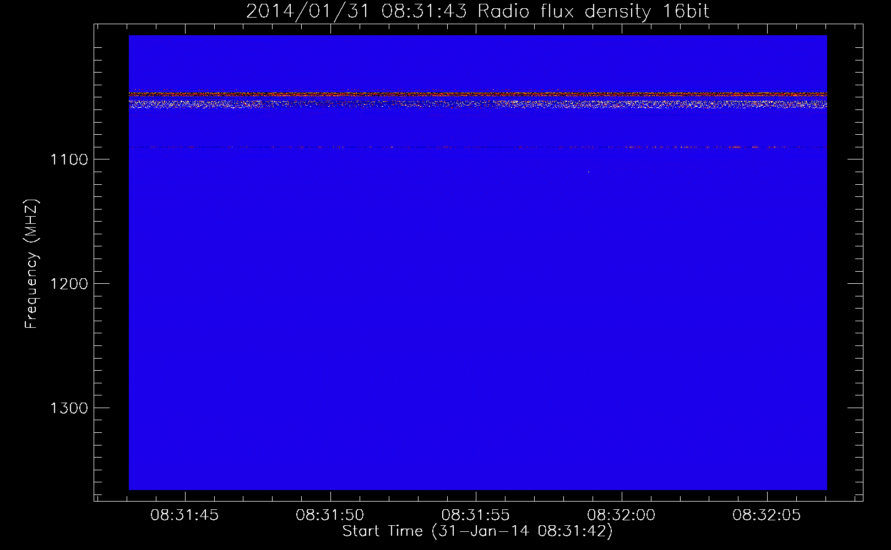The height and width of the screenshot is (550, 891).
Task: Click the 1300 frequency tick label
Action: (69, 408)
